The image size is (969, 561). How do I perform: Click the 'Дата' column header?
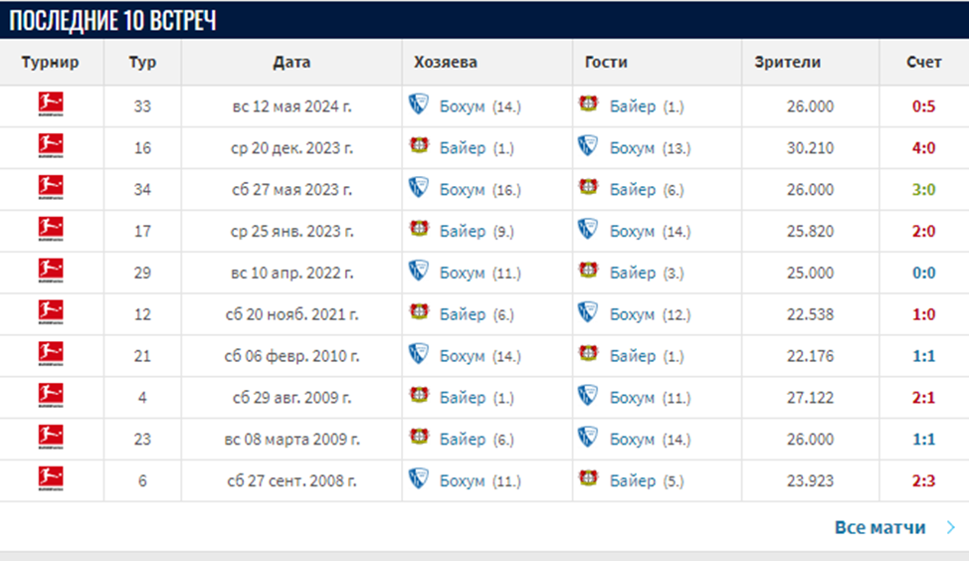[x=291, y=62]
